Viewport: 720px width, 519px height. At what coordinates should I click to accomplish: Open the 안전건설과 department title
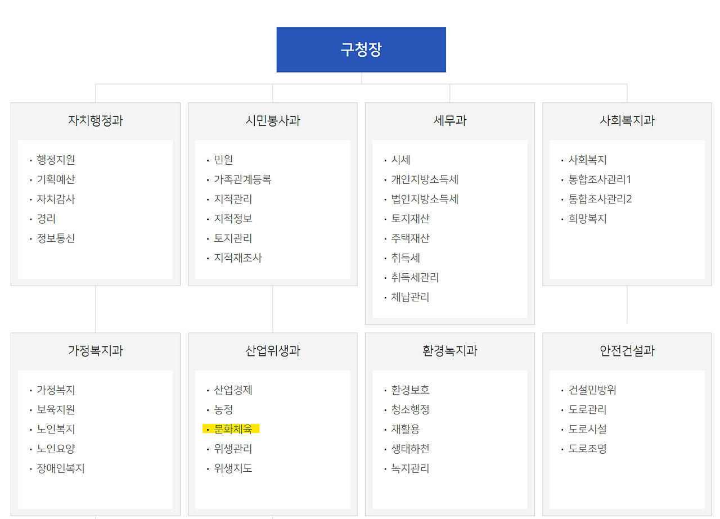[627, 350]
